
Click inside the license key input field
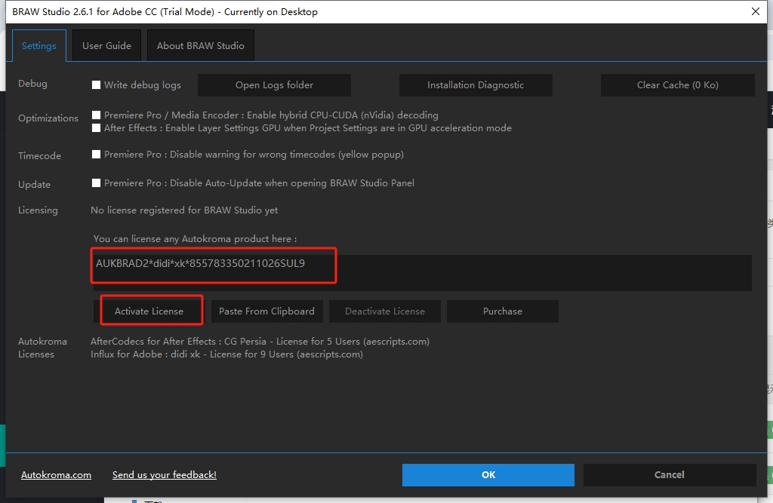point(422,272)
